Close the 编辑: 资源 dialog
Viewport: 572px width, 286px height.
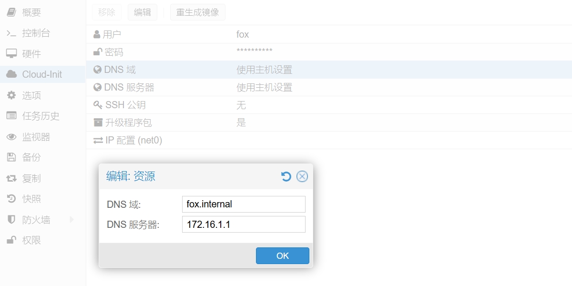302,176
